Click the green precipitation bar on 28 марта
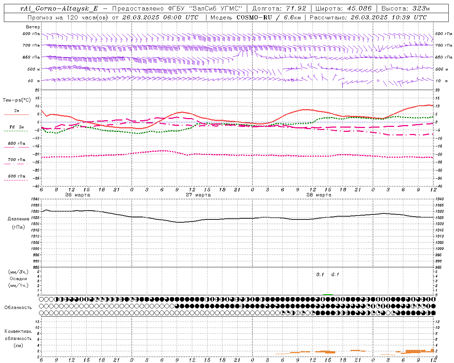 click(x=328, y=294)
